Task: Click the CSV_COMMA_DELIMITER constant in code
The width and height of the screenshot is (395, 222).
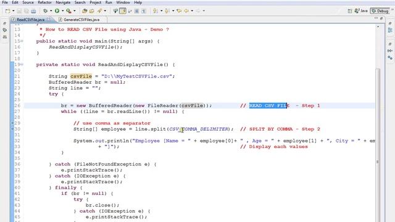Action: click(198, 129)
